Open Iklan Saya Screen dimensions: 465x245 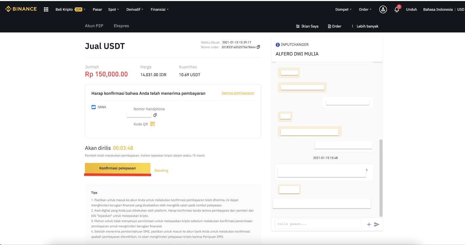tap(307, 26)
